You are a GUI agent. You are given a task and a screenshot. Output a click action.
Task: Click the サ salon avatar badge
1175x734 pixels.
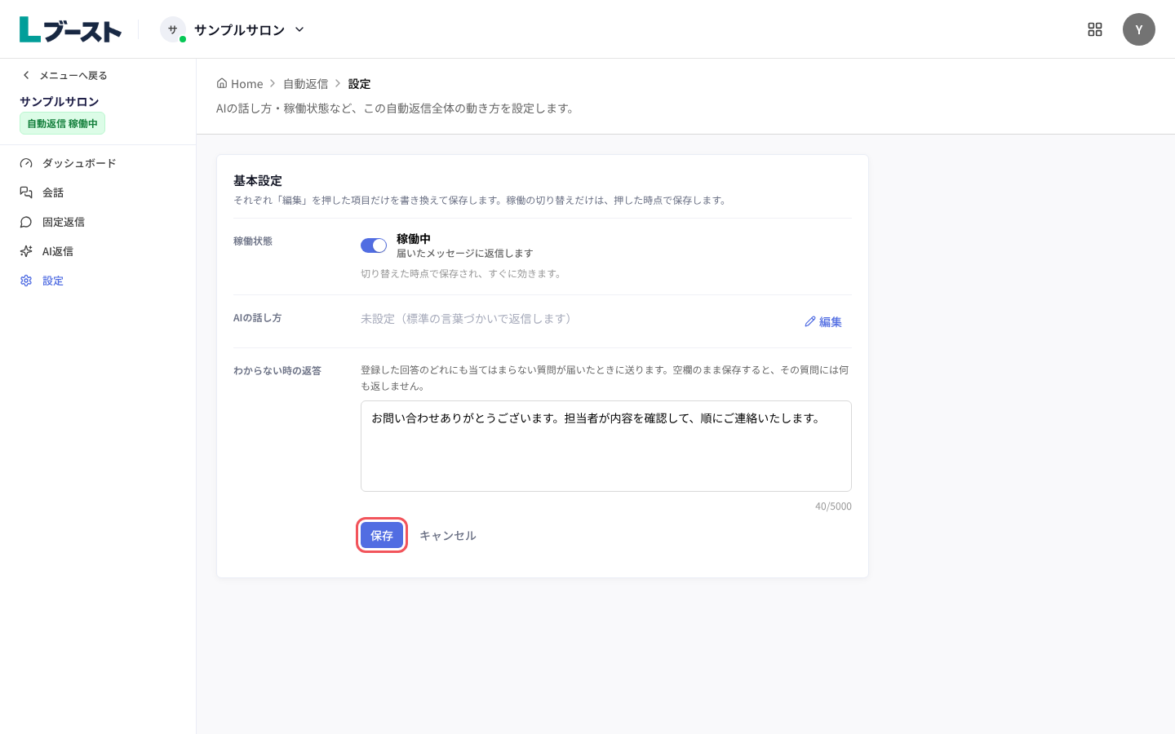(x=173, y=29)
